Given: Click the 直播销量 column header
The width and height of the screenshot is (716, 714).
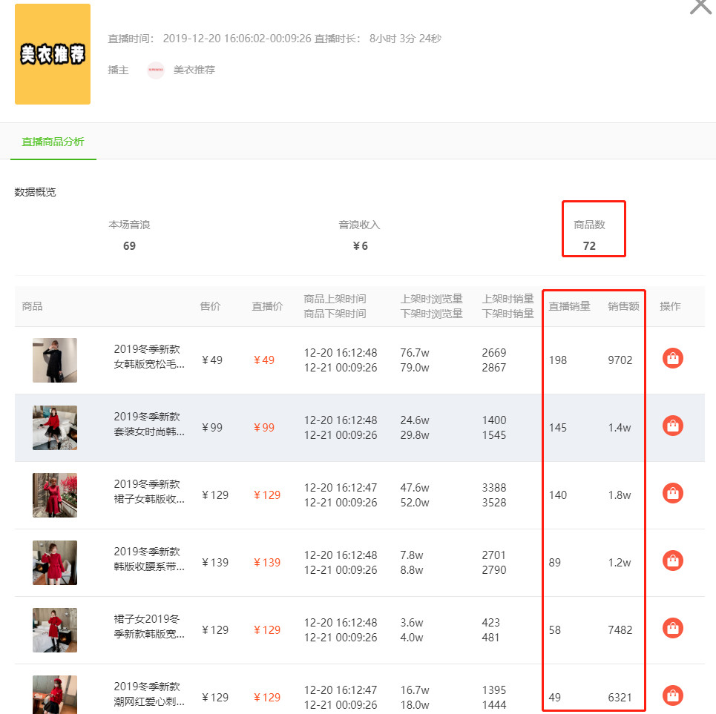Looking at the screenshot, I should tap(569, 306).
